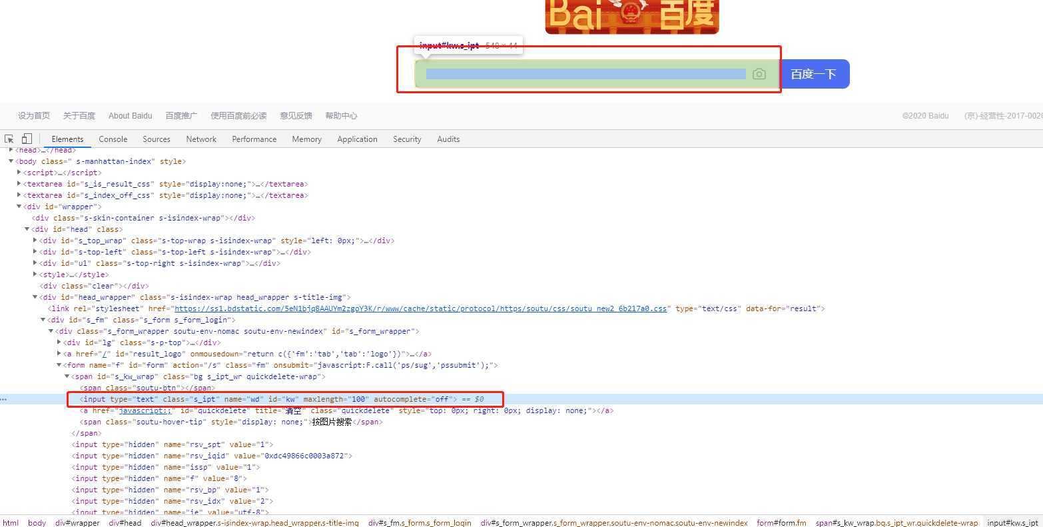Click the div#wrapper breadcrumb item
1043x527 pixels.
click(77, 523)
